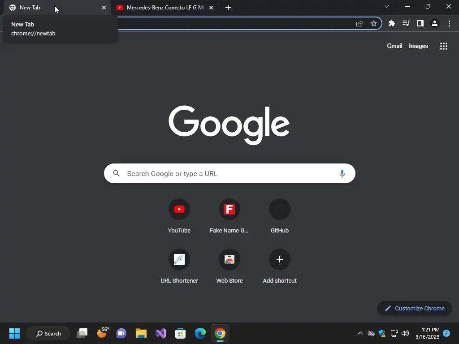Open the GitHub shortcut tile

point(280,209)
